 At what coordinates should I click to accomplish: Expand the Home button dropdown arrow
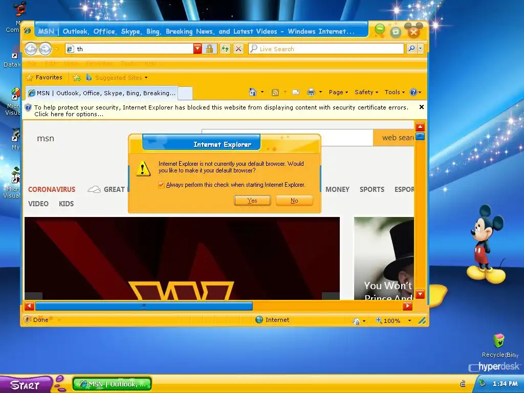click(262, 92)
